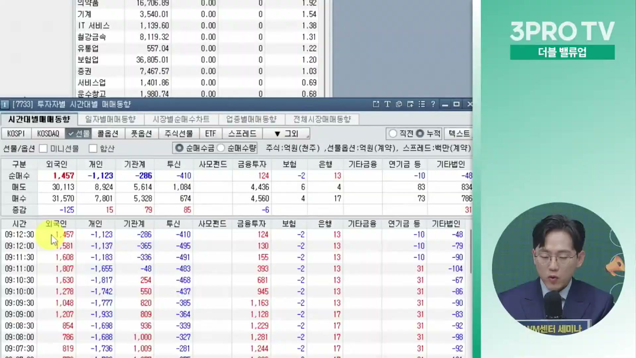Click the KOSDAQ market button
Viewport: 636px width, 358px height.
(x=48, y=134)
